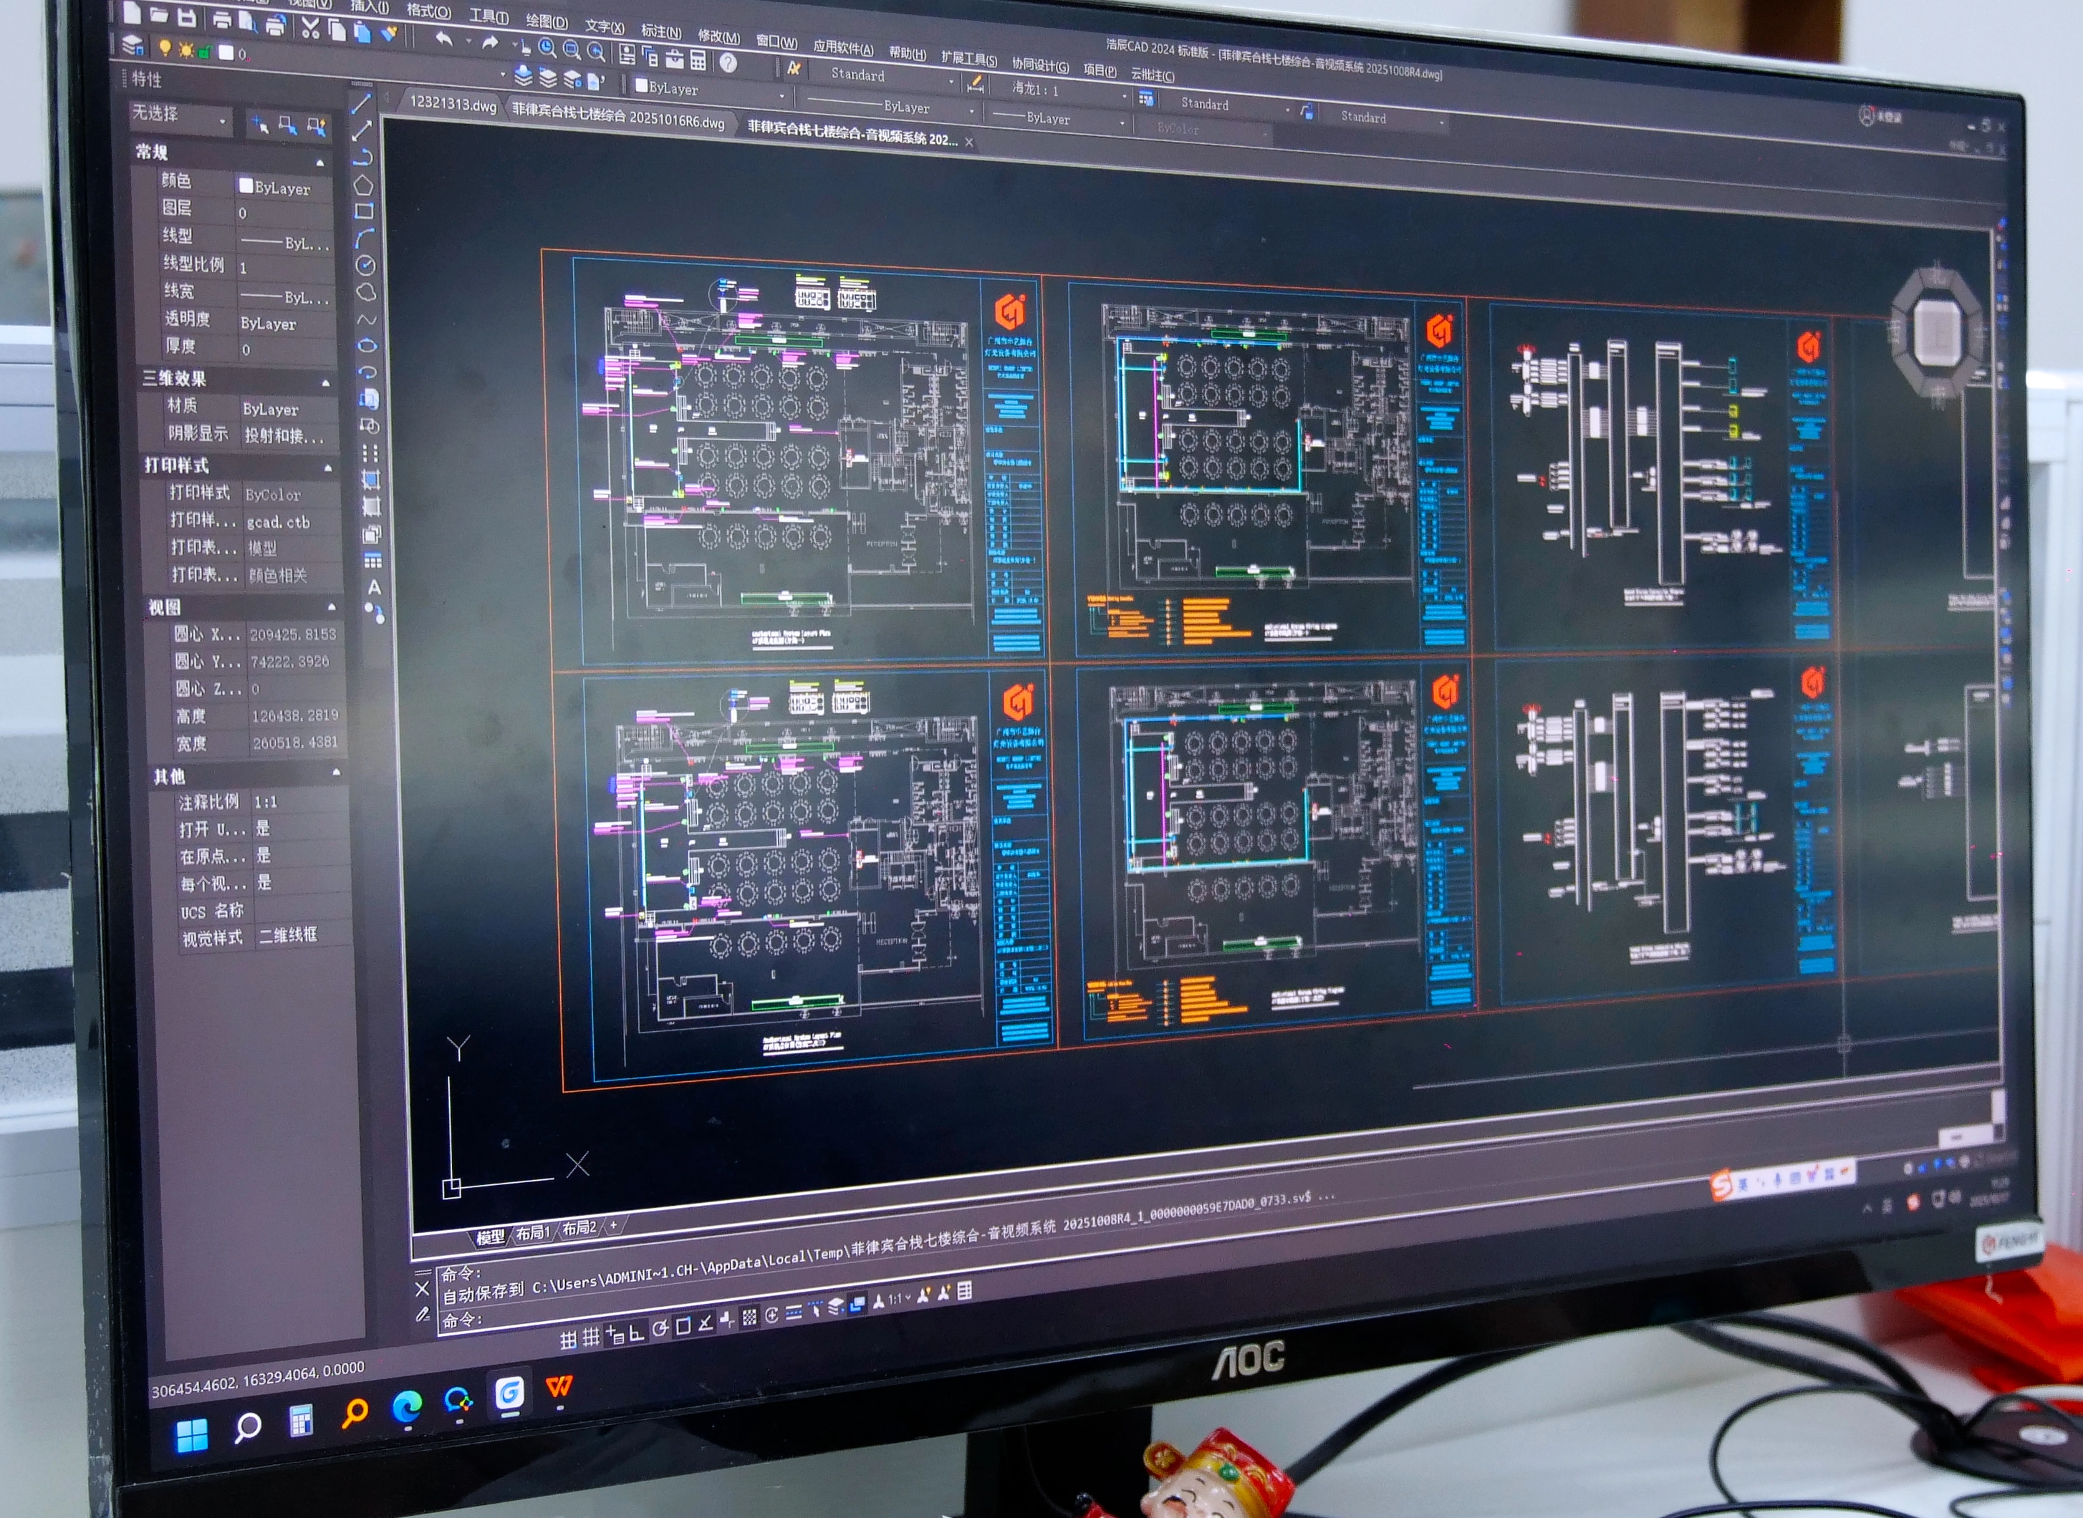
Task: Click the Help question mark icon
Action: (728, 62)
